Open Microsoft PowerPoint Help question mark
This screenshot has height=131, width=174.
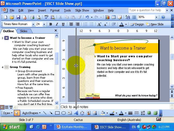[x=163, y=17]
